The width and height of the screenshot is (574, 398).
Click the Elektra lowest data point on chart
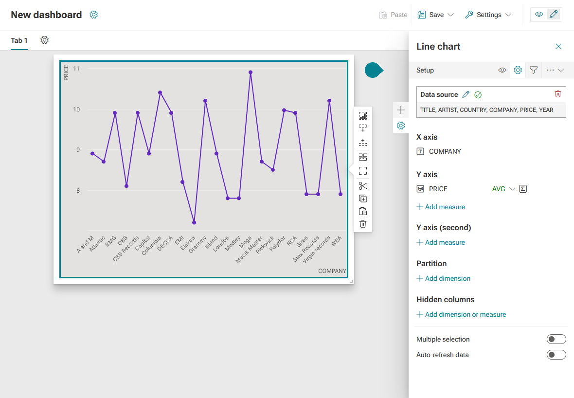194,223
